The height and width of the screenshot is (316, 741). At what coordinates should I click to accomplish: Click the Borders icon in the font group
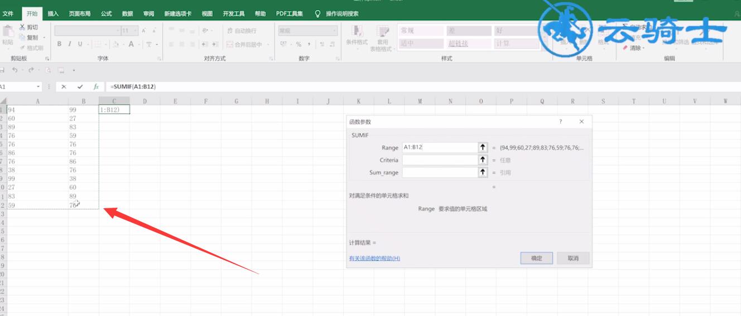coord(98,44)
